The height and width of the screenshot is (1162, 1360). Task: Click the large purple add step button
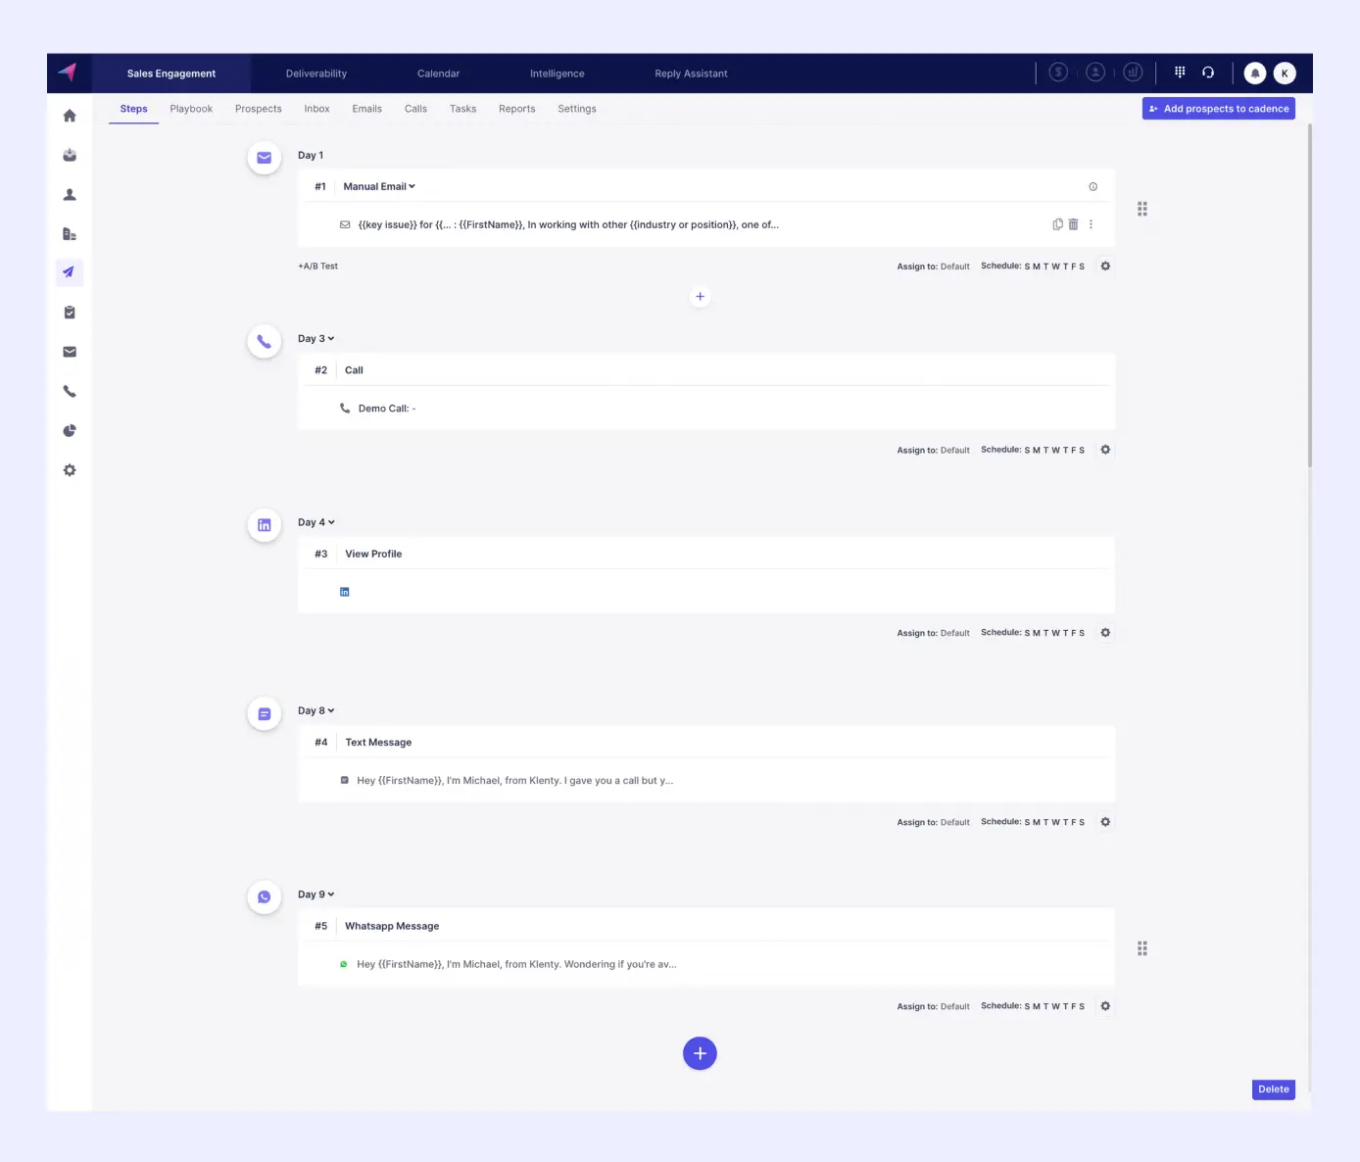coord(700,1053)
